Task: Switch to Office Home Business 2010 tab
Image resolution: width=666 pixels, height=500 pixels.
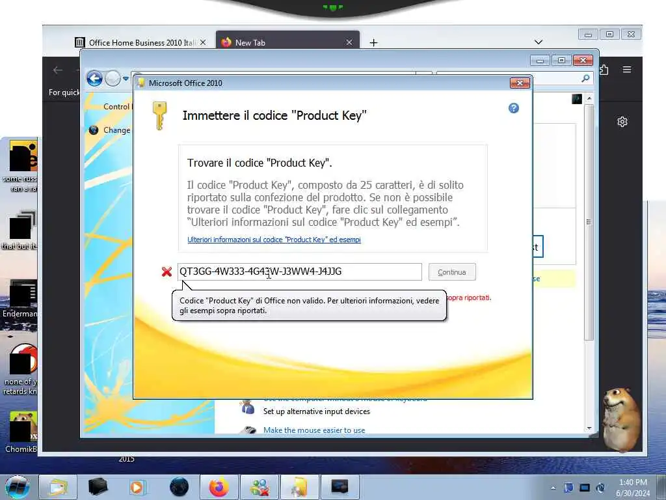Action: [x=140, y=42]
